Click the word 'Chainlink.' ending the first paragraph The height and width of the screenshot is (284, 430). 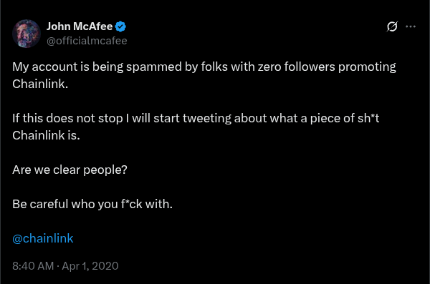40,84
